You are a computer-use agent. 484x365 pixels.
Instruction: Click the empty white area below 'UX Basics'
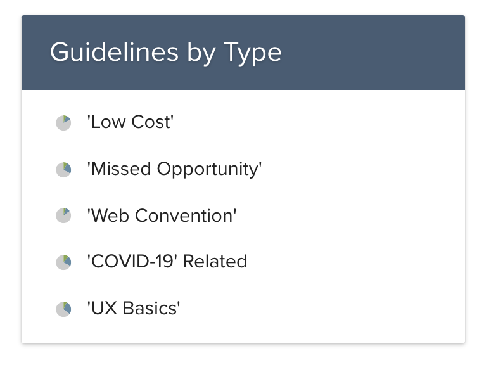253,332
